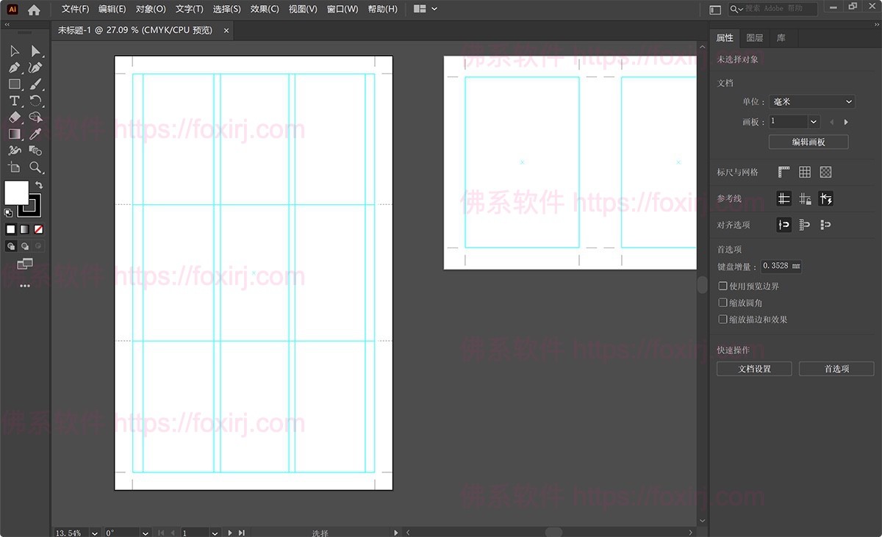Image resolution: width=882 pixels, height=537 pixels.
Task: Open the zoom percentage dropdown at bottom left
Action: [x=93, y=533]
